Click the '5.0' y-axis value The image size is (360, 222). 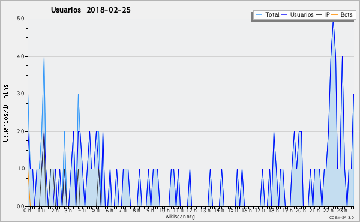click(20, 19)
